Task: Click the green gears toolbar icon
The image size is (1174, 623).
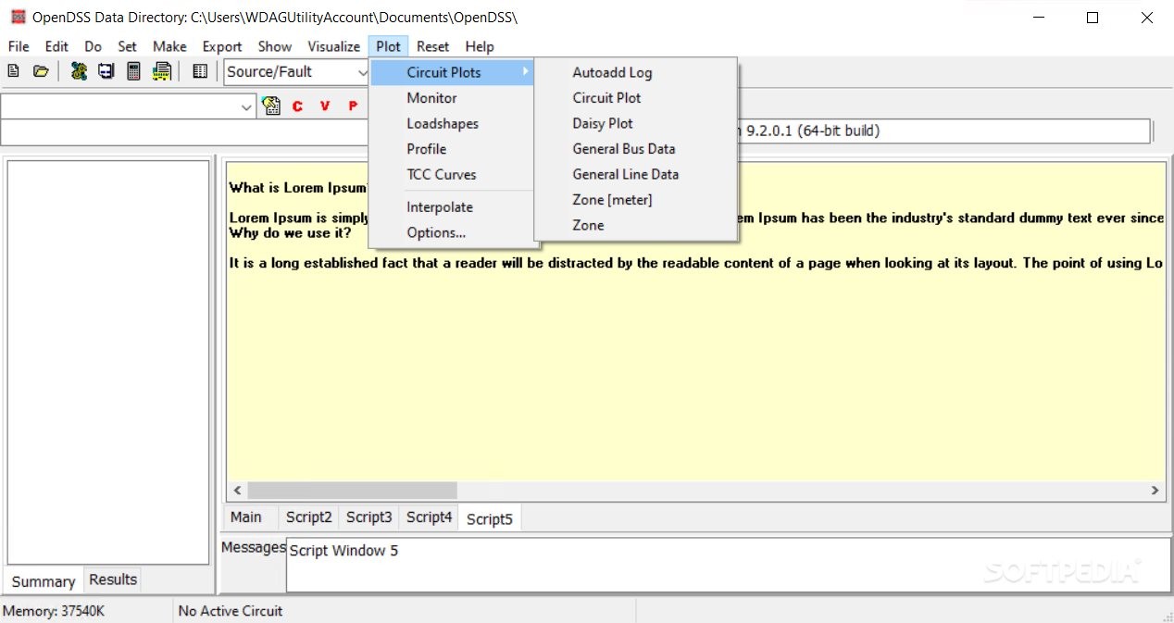Action: (80, 71)
